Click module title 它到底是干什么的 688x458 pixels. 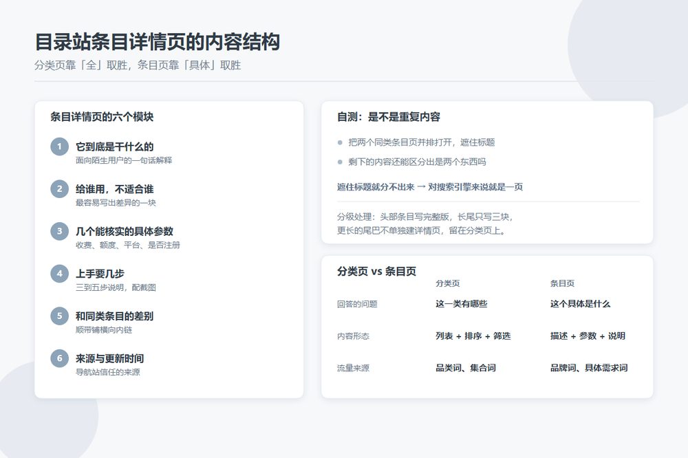[114, 146]
